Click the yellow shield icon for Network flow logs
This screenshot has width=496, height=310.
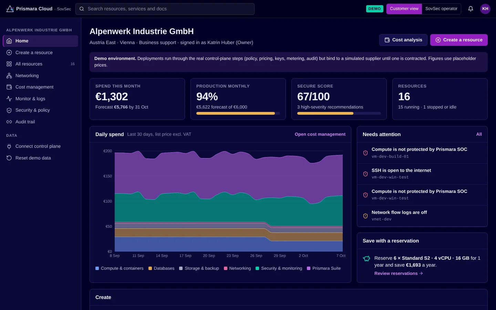pyautogui.click(x=365, y=216)
